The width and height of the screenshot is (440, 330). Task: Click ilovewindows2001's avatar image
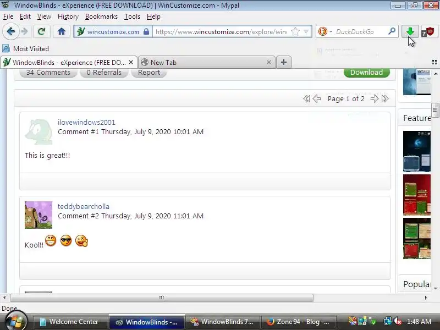pos(38,131)
